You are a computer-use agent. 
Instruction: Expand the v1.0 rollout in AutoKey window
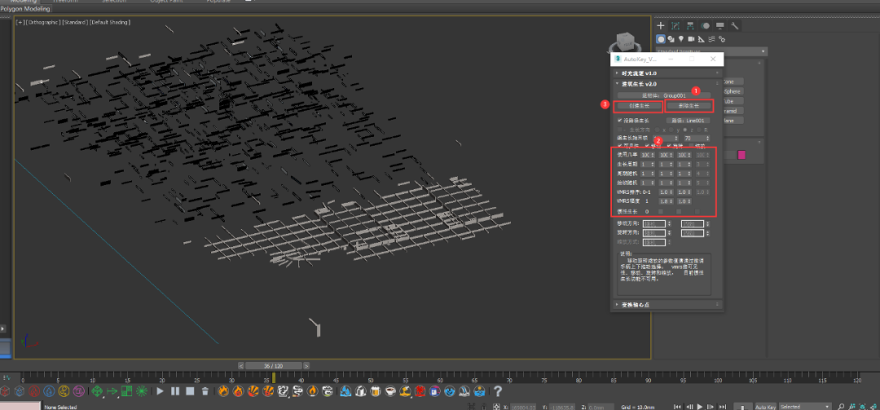coord(667,73)
